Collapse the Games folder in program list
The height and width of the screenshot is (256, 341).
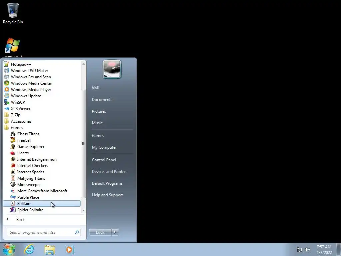point(42,127)
